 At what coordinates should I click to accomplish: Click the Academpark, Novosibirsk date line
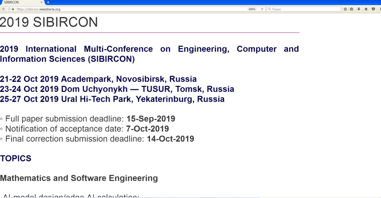pos(98,79)
